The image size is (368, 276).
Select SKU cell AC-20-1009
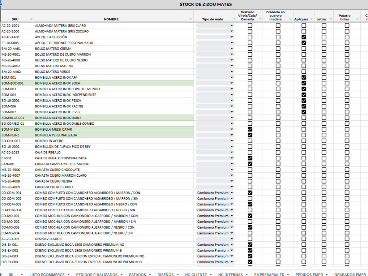tap(17, 239)
